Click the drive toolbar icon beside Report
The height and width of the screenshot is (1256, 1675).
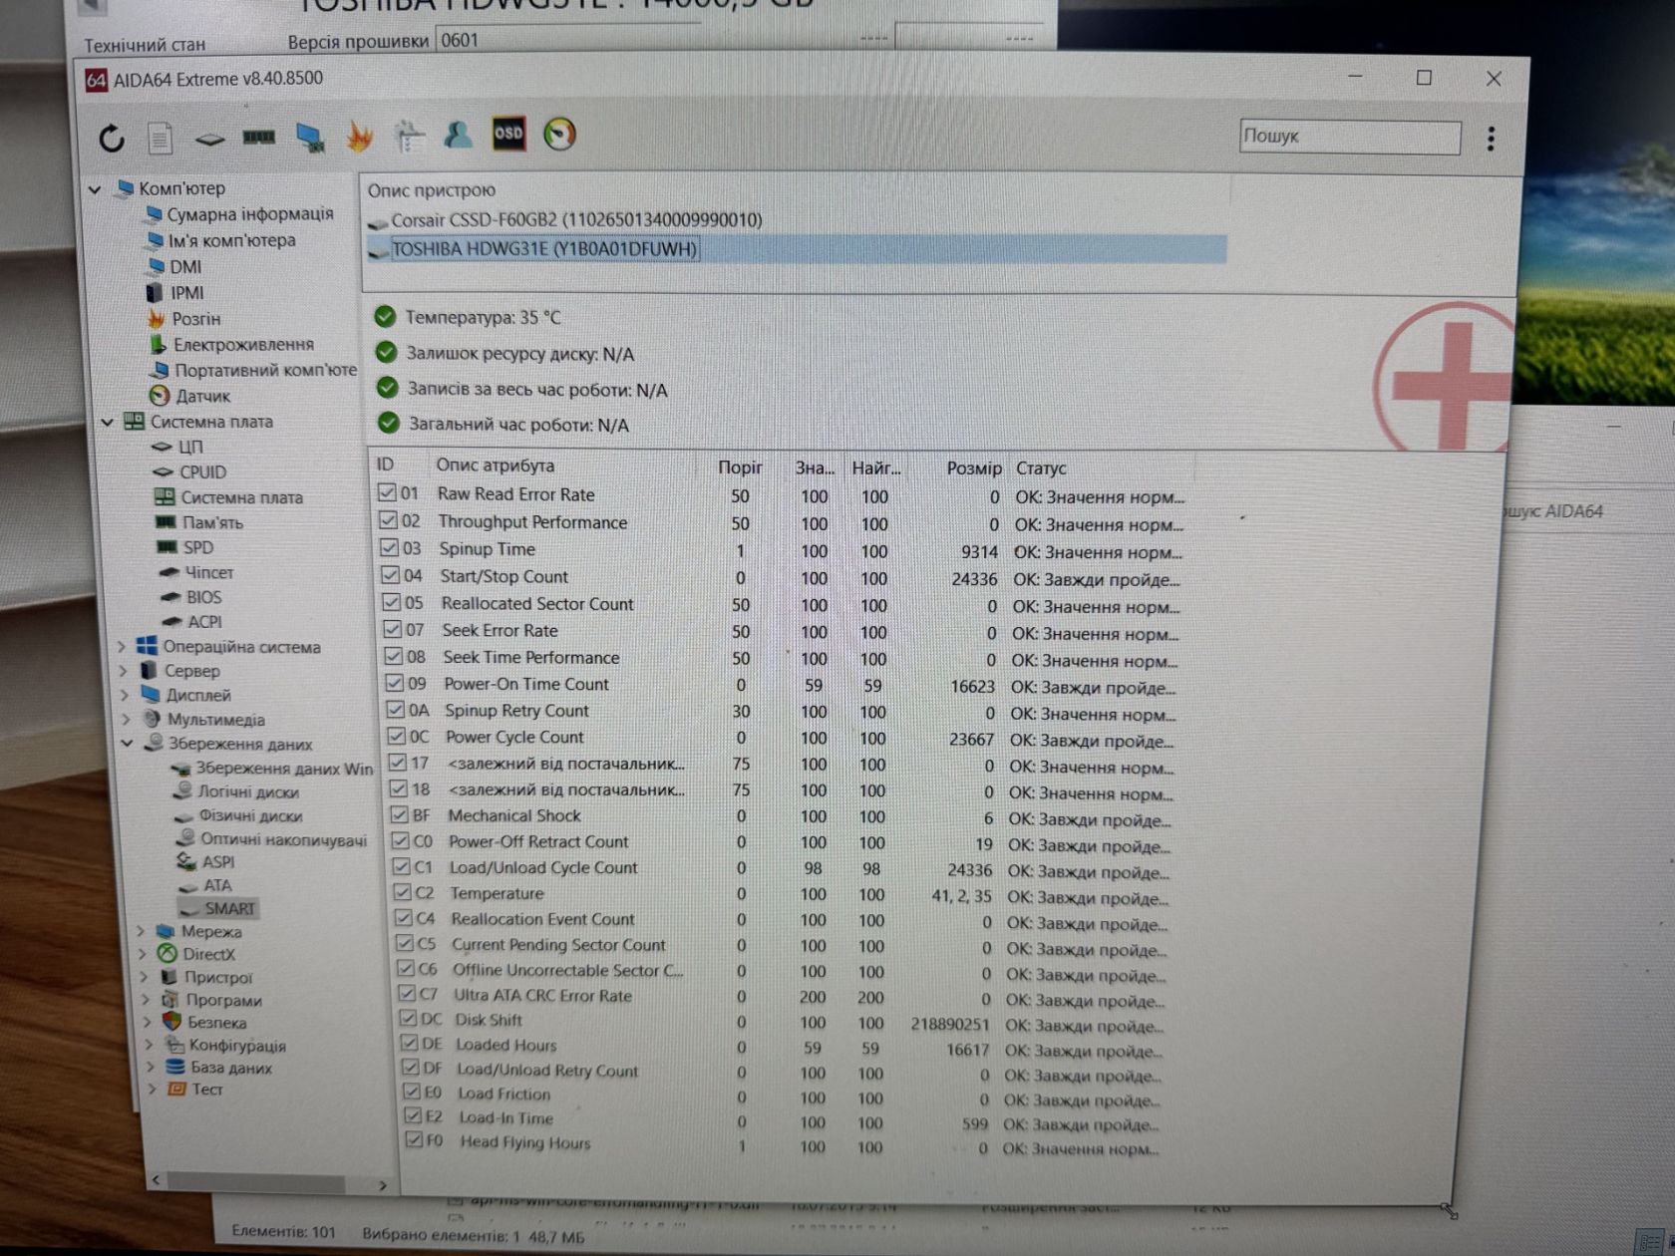pyautogui.click(x=209, y=140)
